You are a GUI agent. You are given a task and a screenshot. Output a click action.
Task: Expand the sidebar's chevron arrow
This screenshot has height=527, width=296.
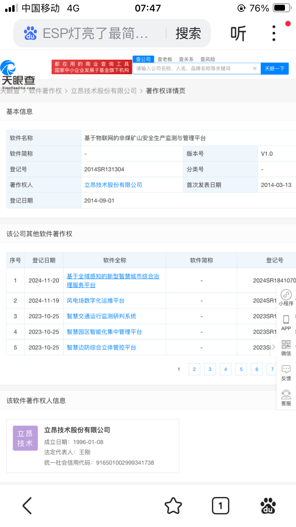(274, 347)
